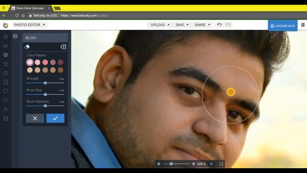Zoom out with the minus icon
The height and width of the screenshot is (173, 307).
point(159,164)
